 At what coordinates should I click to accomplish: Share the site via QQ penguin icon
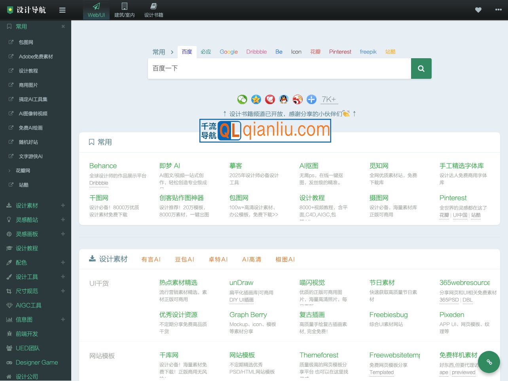point(284,99)
